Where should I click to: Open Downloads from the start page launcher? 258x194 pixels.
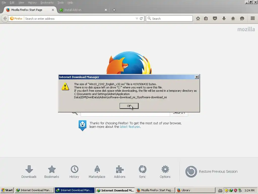(x=29, y=172)
